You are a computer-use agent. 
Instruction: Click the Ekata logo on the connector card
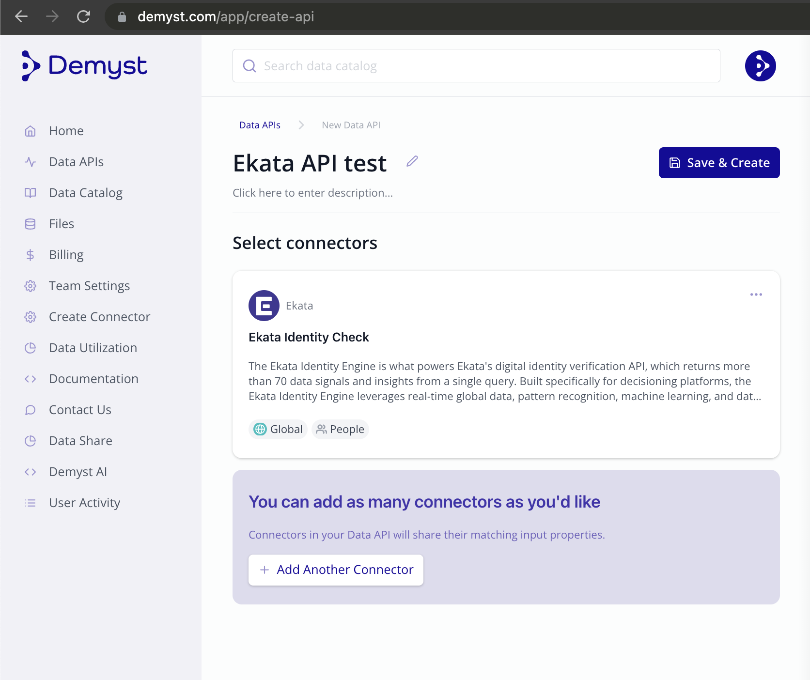tap(264, 306)
